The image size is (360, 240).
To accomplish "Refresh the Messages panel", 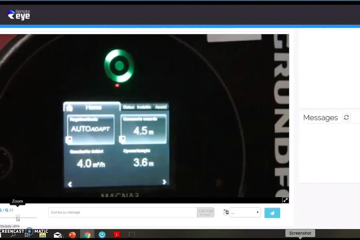I will pyautogui.click(x=346, y=117).
